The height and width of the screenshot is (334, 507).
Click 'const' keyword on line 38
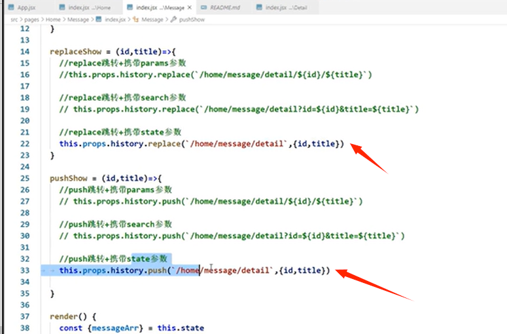click(71, 328)
